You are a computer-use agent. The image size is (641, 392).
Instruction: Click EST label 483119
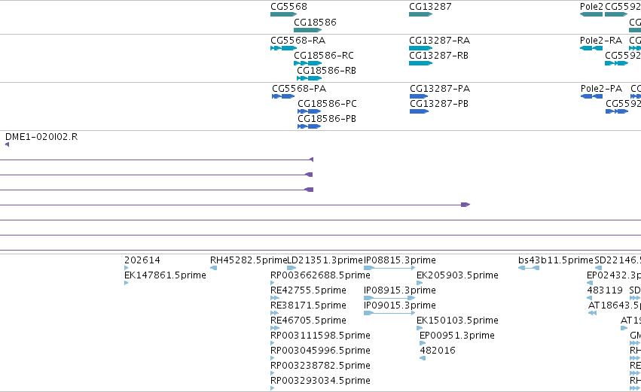click(x=605, y=290)
